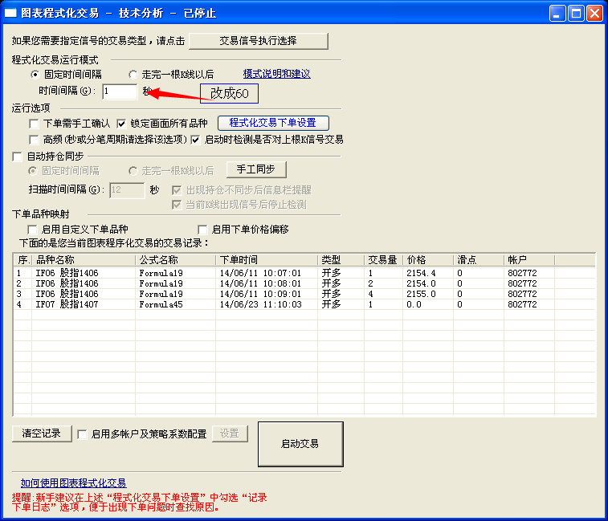Enable 高频 option checkbox
The width and height of the screenshot is (608, 521).
pyautogui.click(x=34, y=140)
